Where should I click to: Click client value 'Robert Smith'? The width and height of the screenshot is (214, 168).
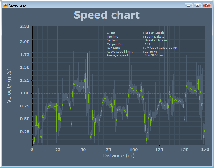tap(154, 33)
